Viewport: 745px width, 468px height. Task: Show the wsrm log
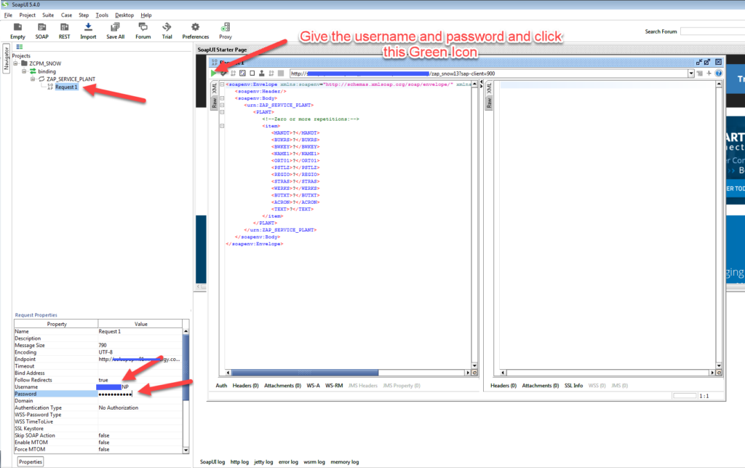point(314,462)
